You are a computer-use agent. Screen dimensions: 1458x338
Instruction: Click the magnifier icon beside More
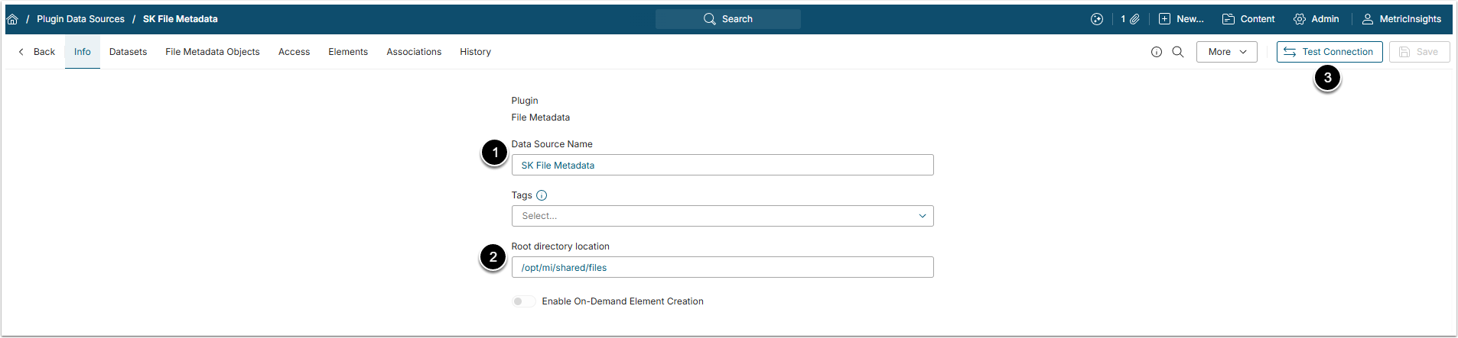(1178, 52)
